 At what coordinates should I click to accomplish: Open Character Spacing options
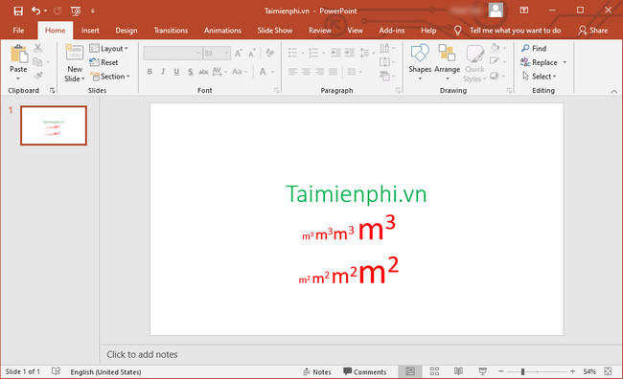click(219, 72)
